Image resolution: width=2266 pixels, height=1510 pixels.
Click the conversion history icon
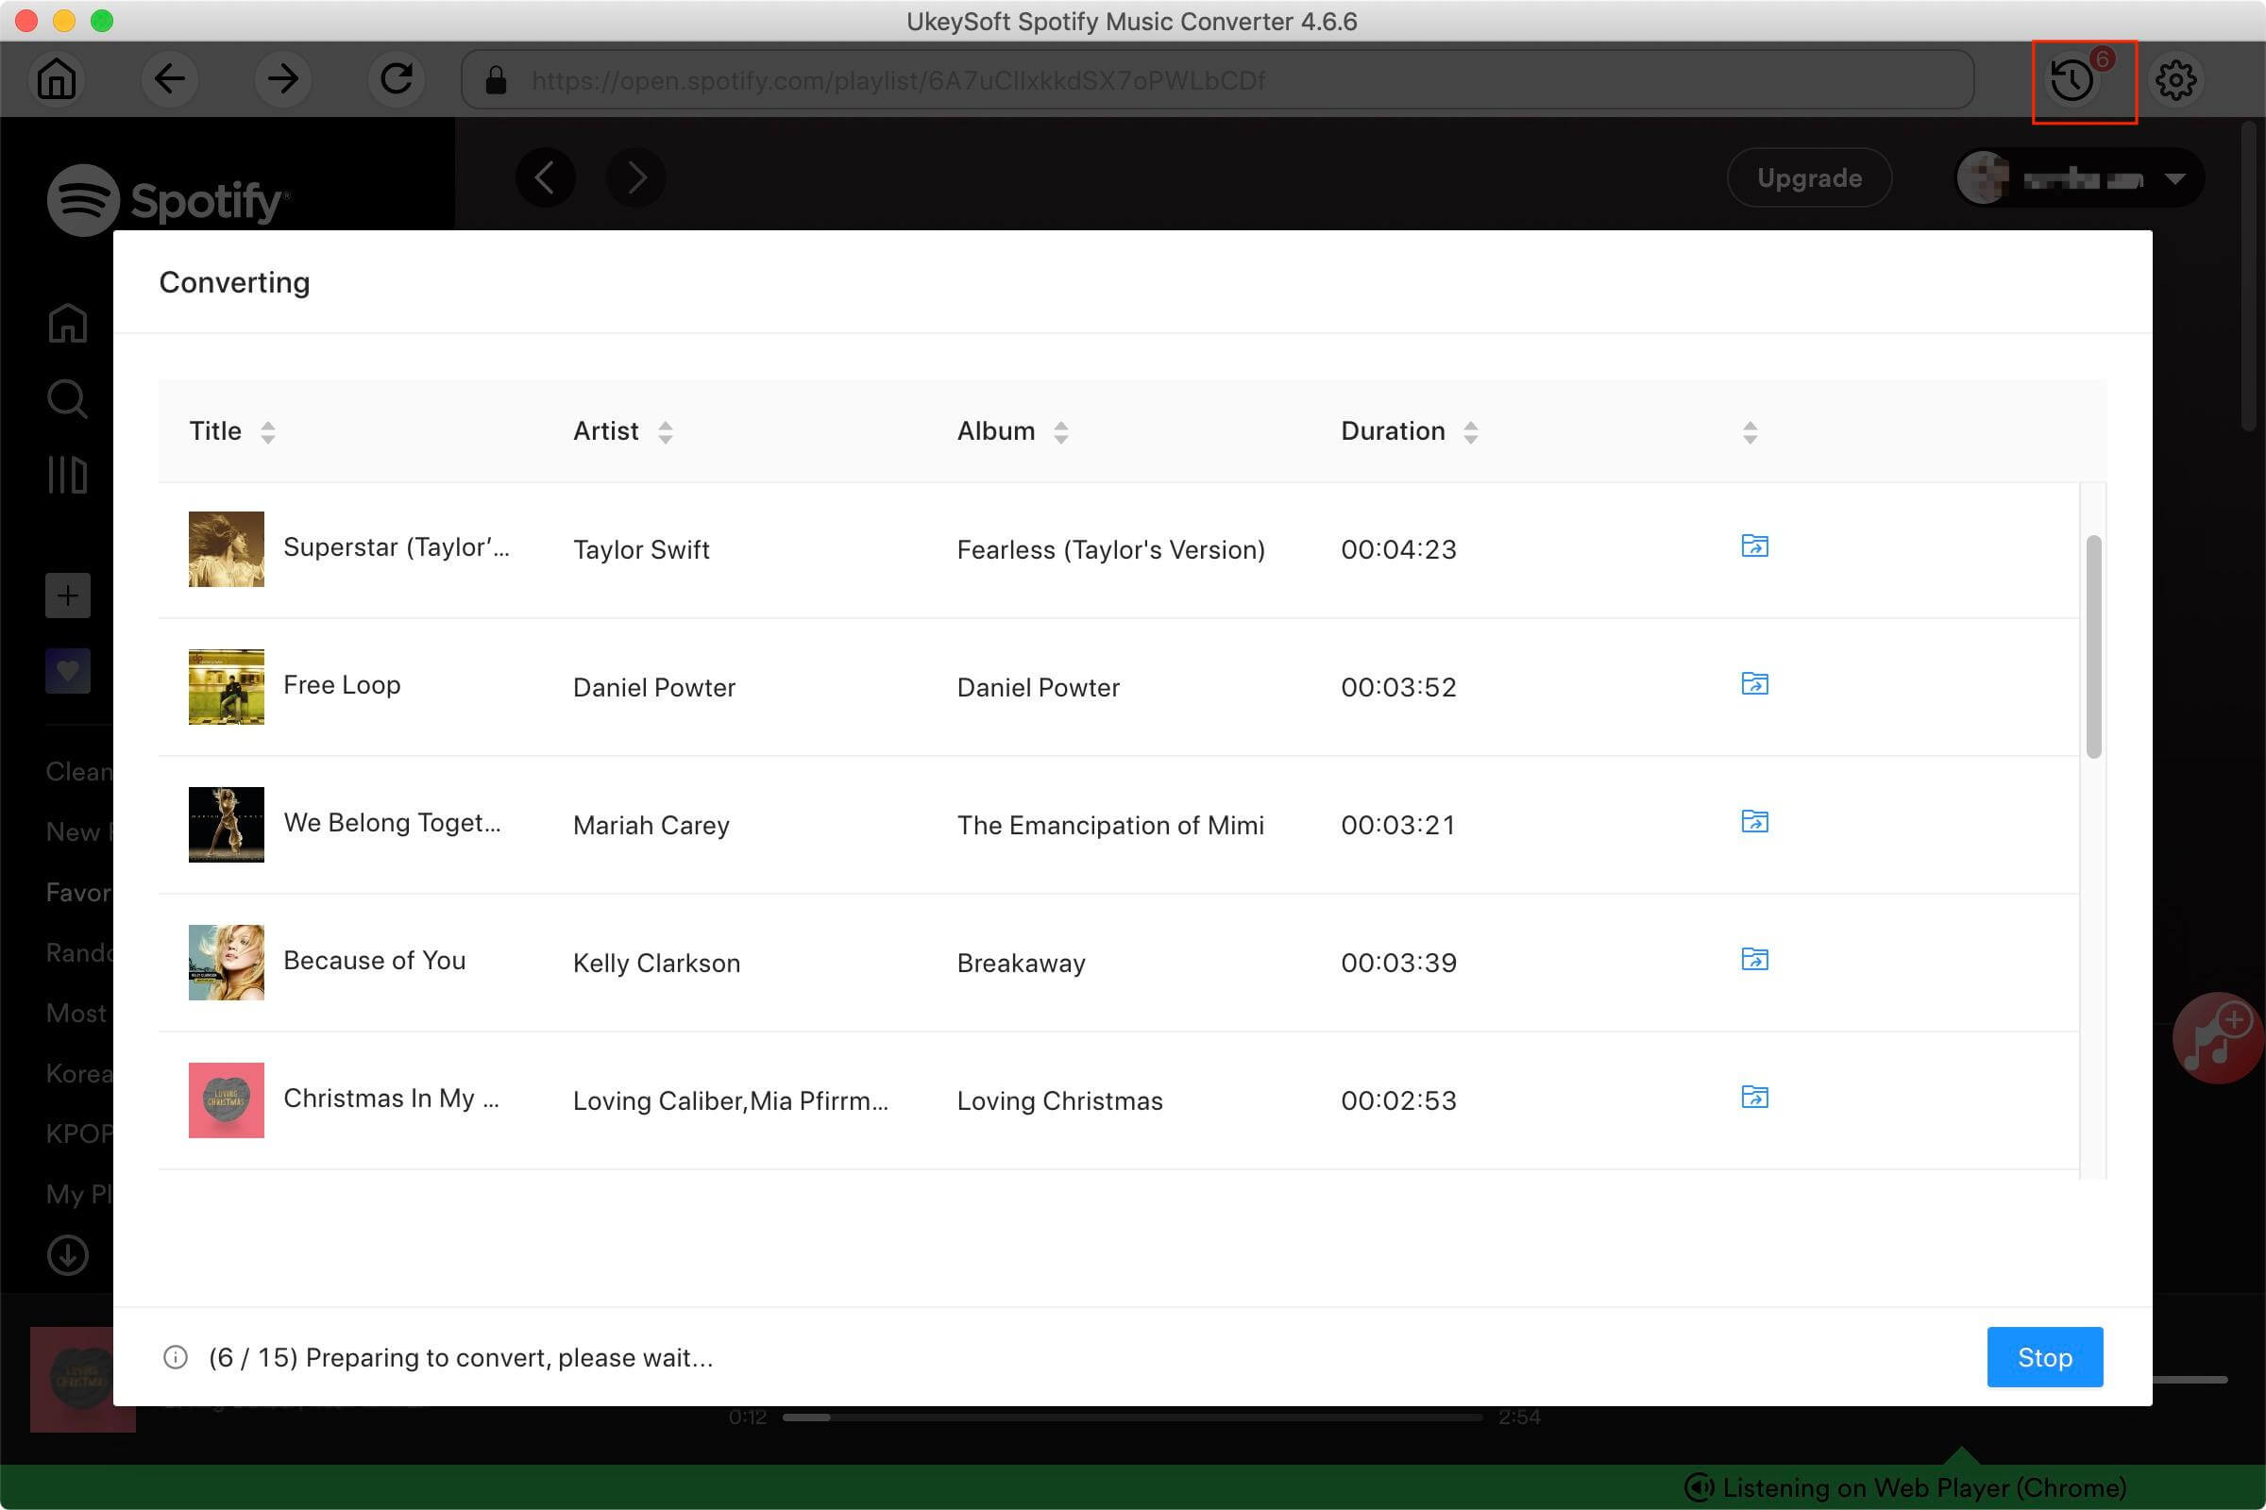(x=2075, y=79)
